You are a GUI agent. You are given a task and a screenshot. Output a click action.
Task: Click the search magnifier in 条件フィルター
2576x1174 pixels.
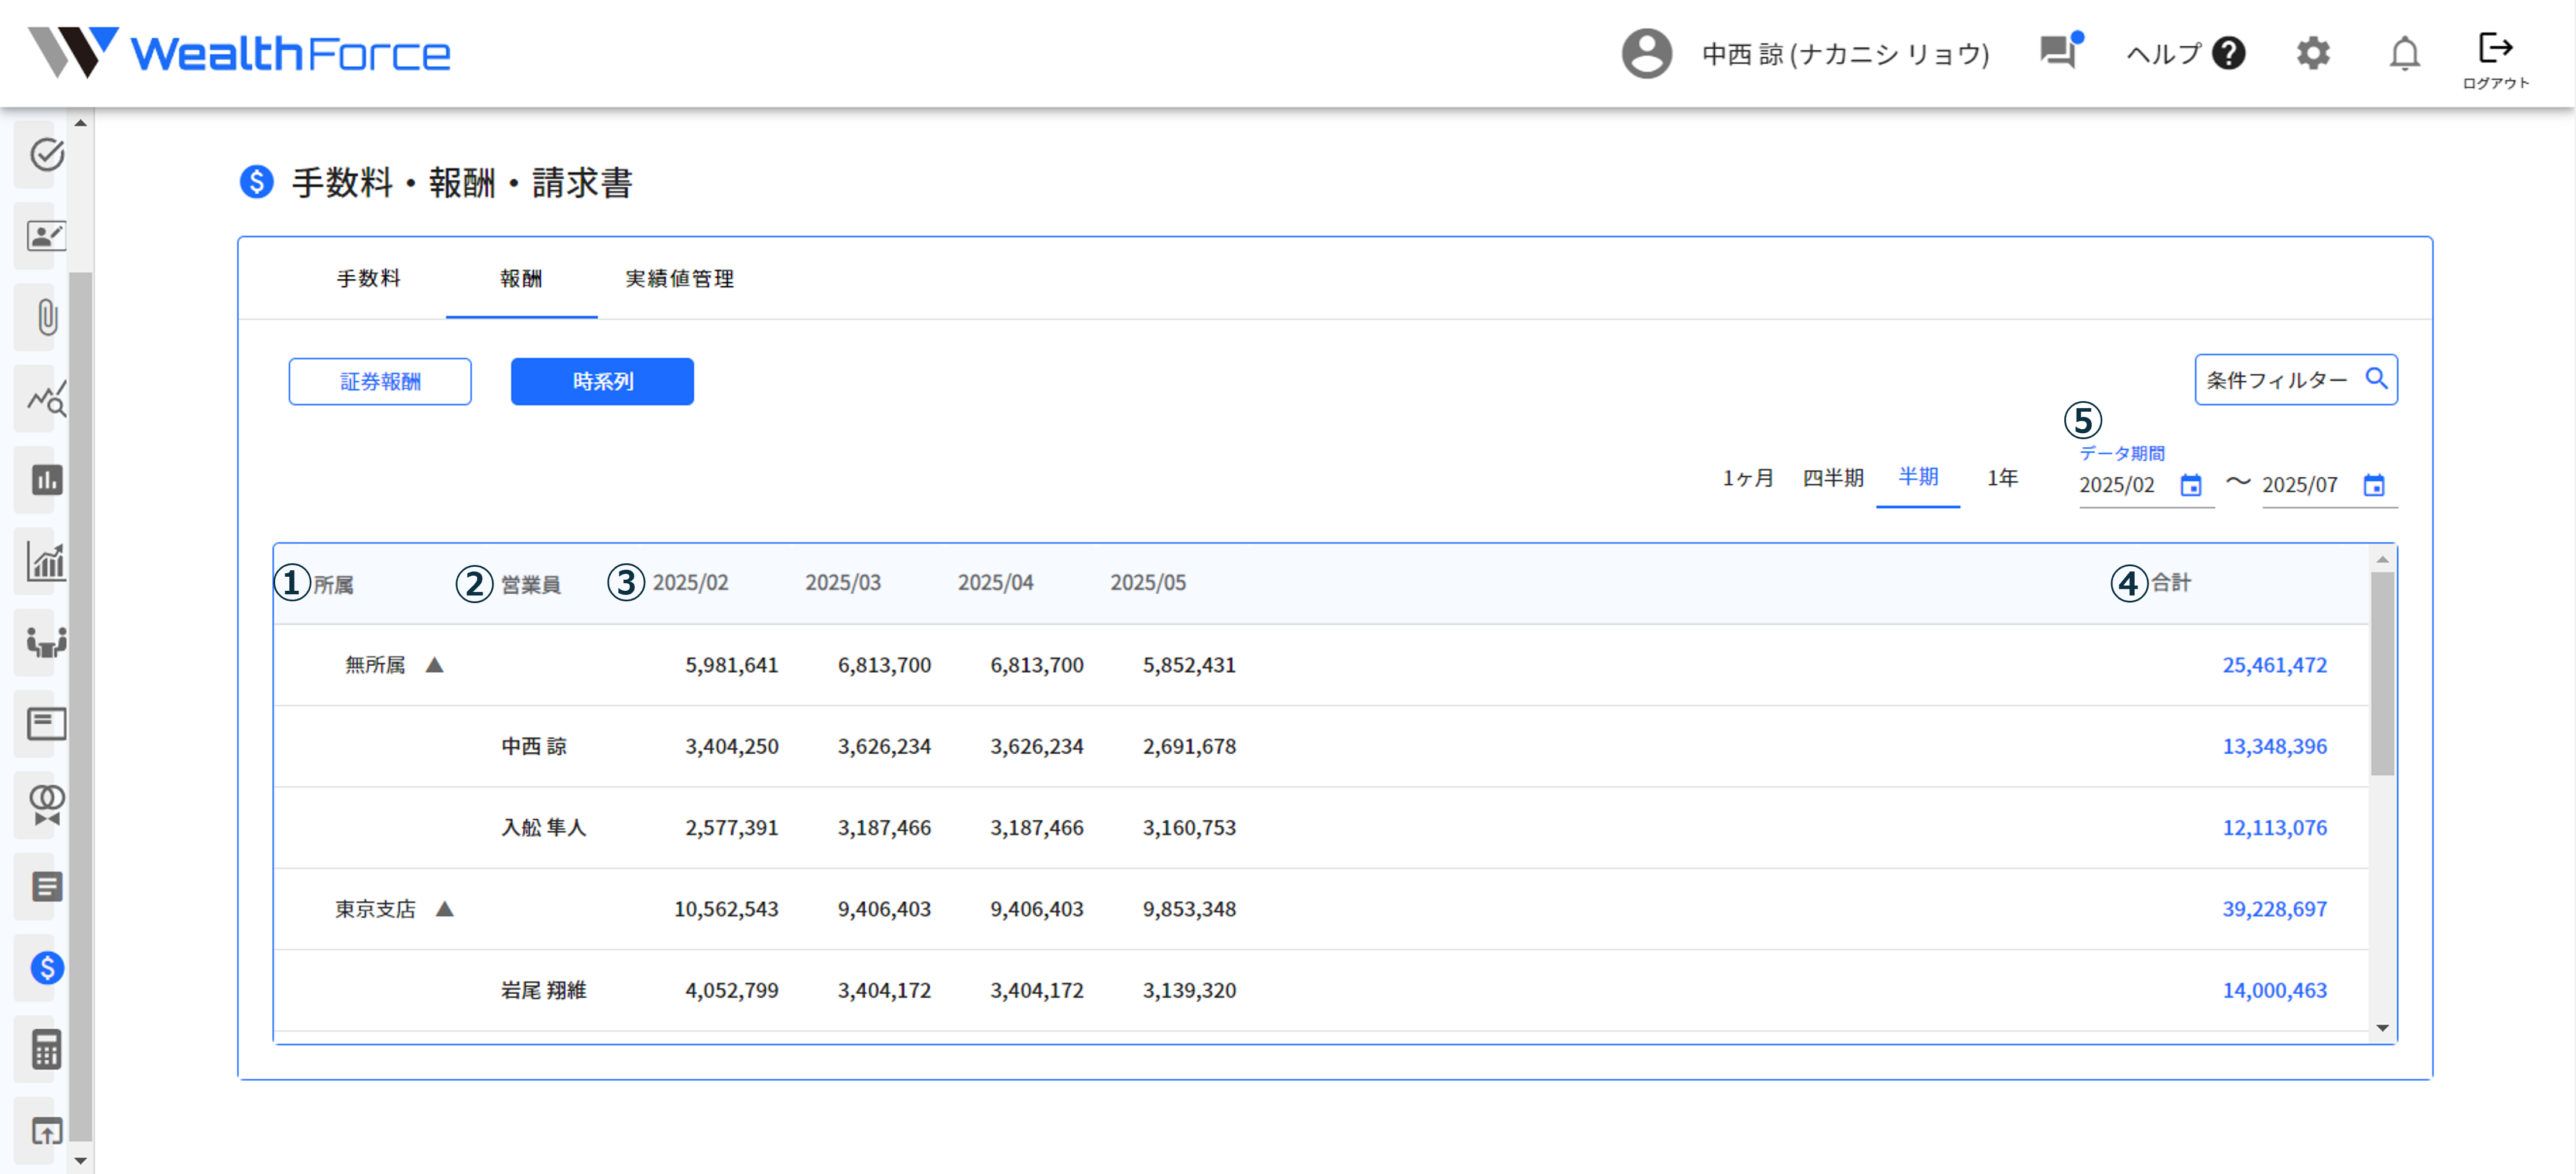click(2376, 378)
